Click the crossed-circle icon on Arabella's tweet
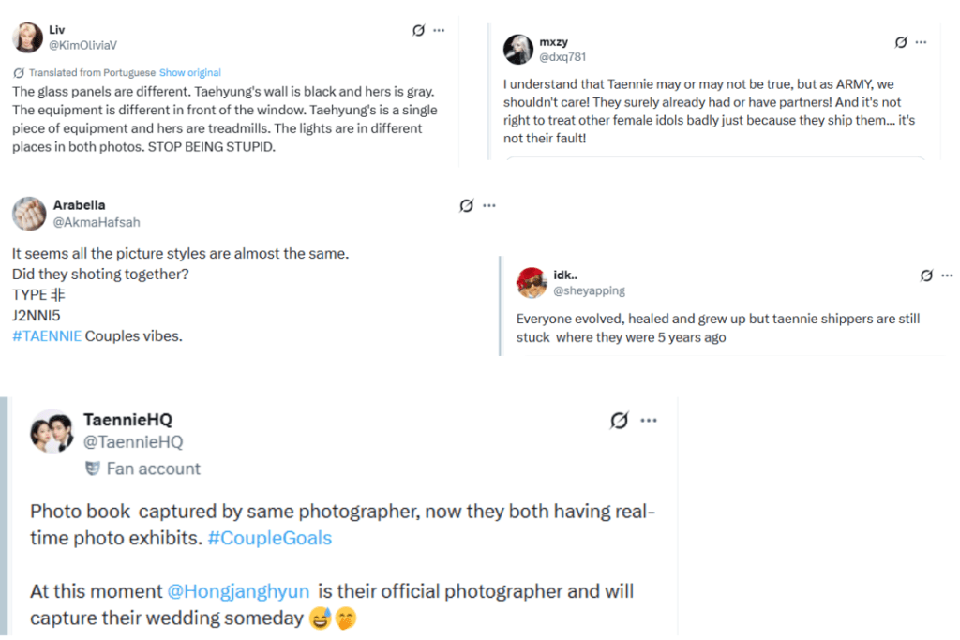The width and height of the screenshot is (960, 640). pos(466,205)
